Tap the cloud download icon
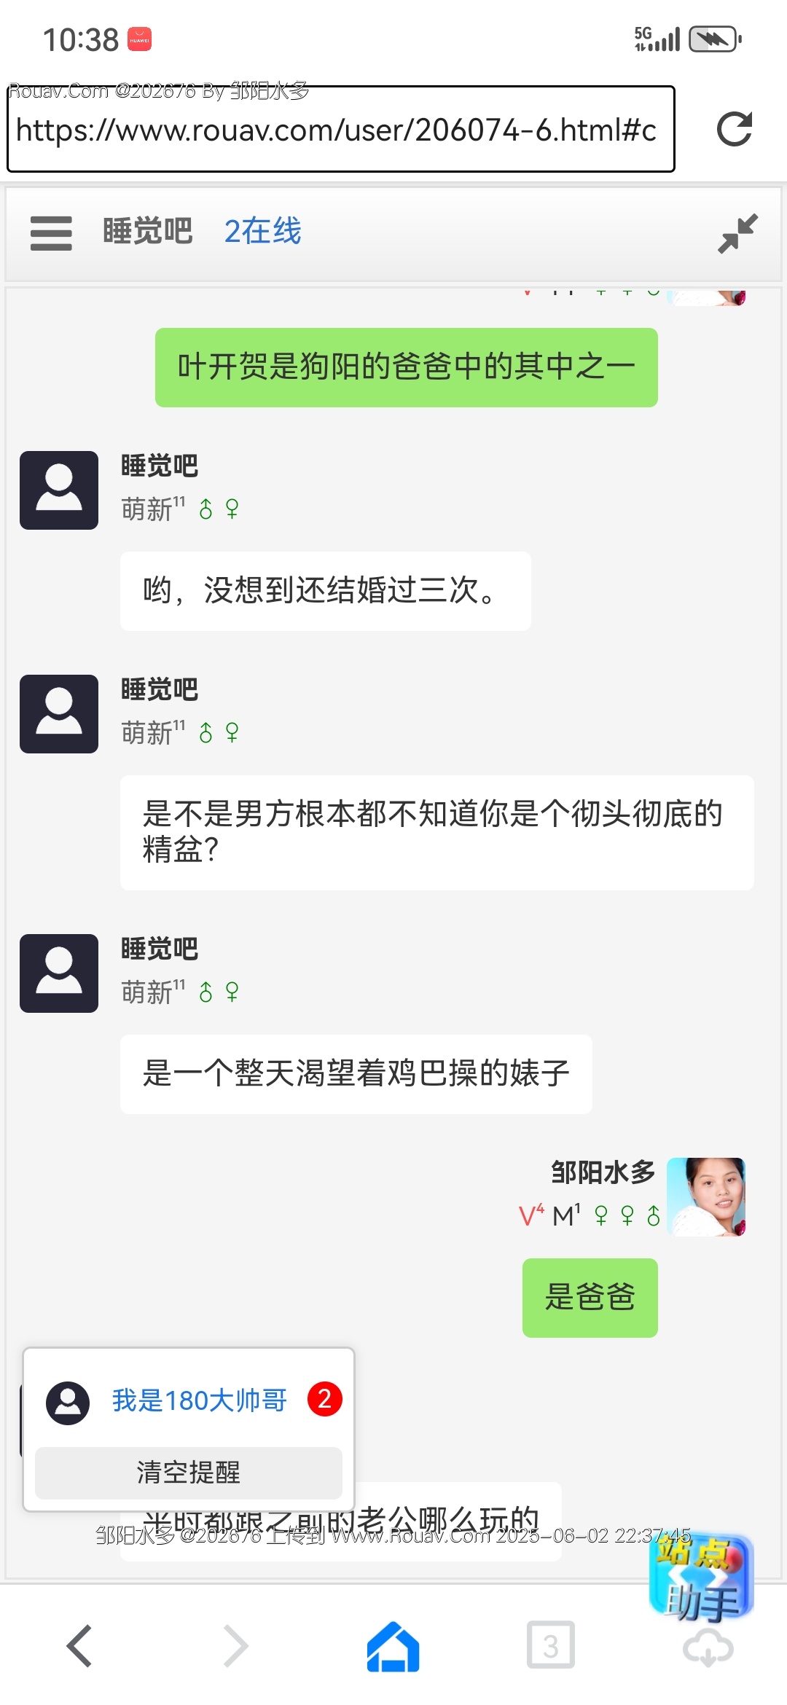The width and height of the screenshot is (787, 1705). [708, 1650]
